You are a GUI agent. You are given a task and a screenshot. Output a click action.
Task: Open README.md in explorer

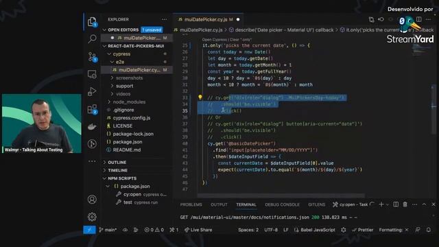point(126,150)
